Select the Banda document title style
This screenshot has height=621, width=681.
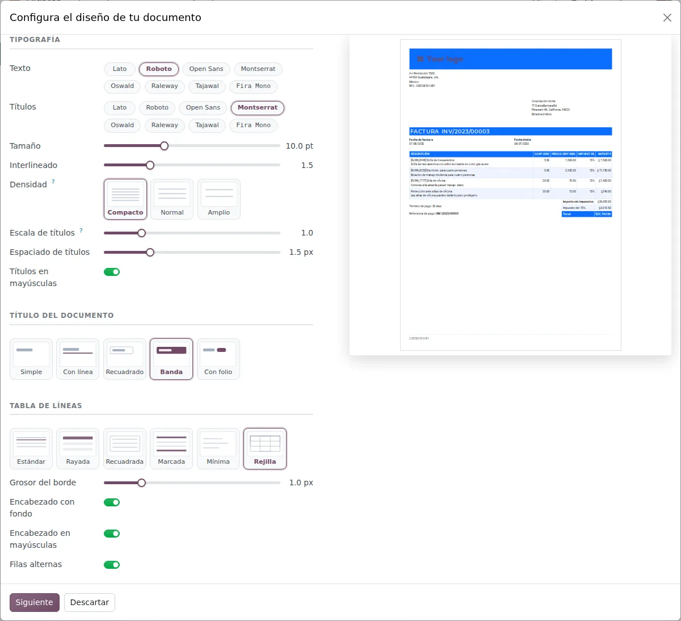click(171, 359)
